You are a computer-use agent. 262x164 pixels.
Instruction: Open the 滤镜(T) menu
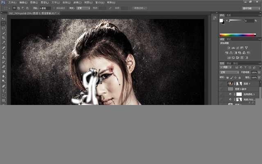pyautogui.click(x=77, y=2)
